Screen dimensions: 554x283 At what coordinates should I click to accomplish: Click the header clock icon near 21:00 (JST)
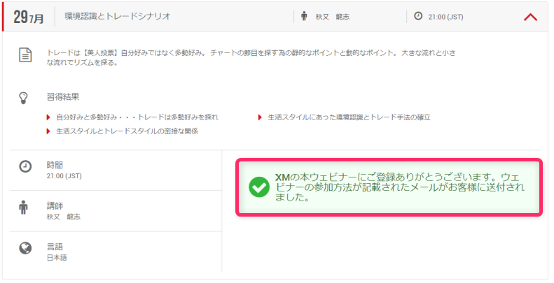[418, 16]
